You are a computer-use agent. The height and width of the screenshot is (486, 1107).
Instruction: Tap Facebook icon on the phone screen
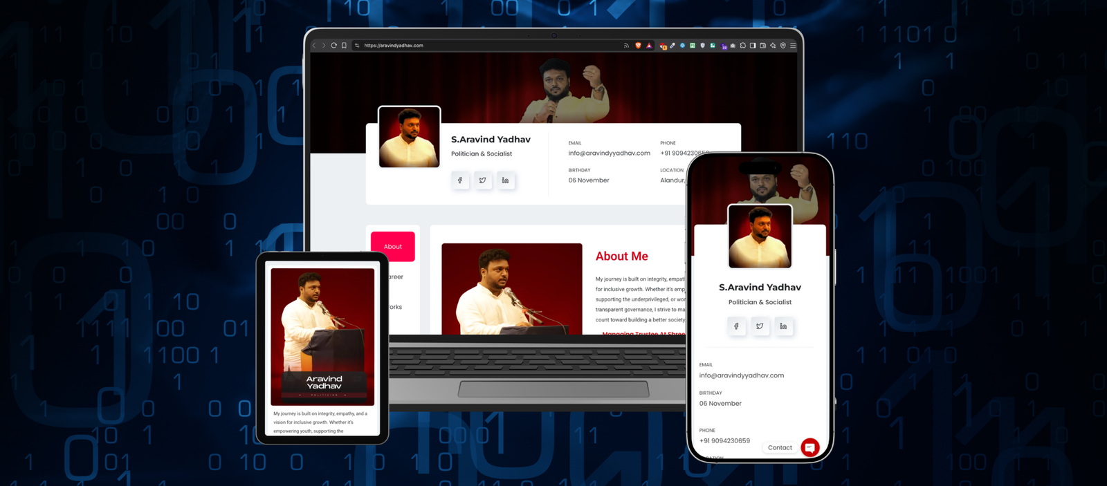[737, 326]
